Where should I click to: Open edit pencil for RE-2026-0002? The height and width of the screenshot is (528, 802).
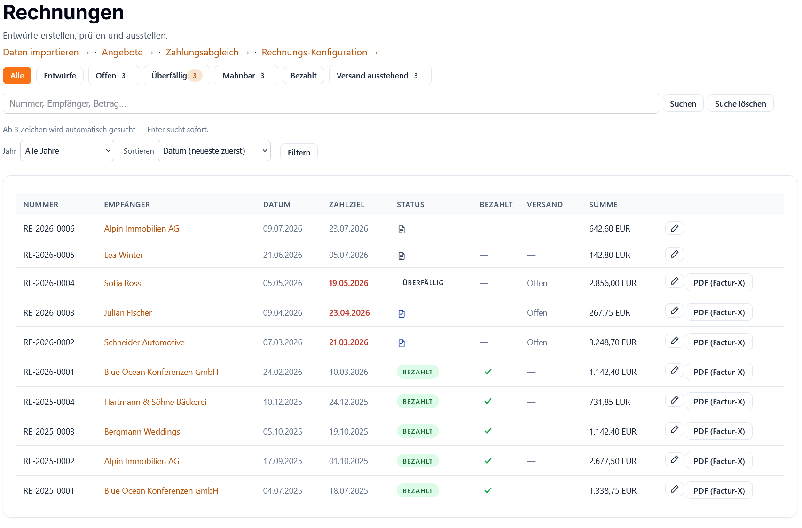point(674,341)
